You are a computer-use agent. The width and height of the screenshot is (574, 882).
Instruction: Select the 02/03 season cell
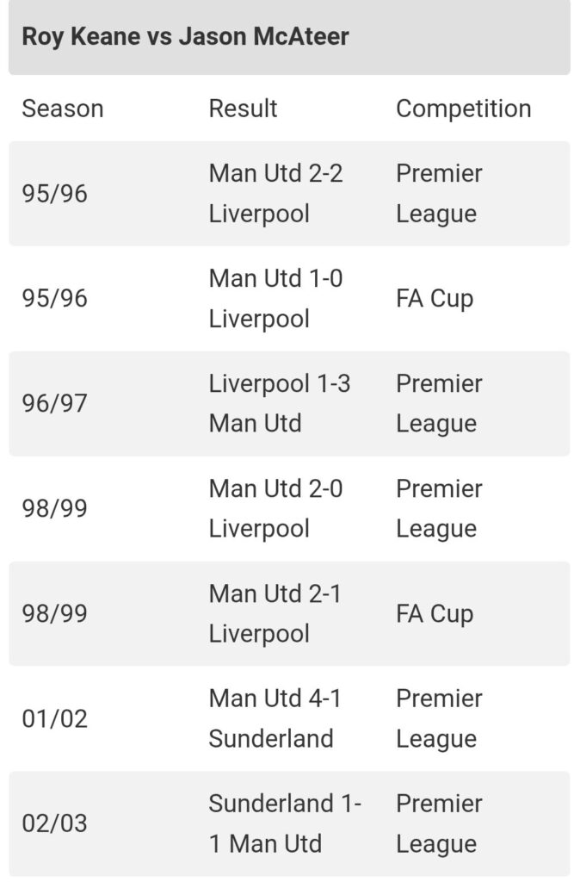pyautogui.click(x=54, y=823)
